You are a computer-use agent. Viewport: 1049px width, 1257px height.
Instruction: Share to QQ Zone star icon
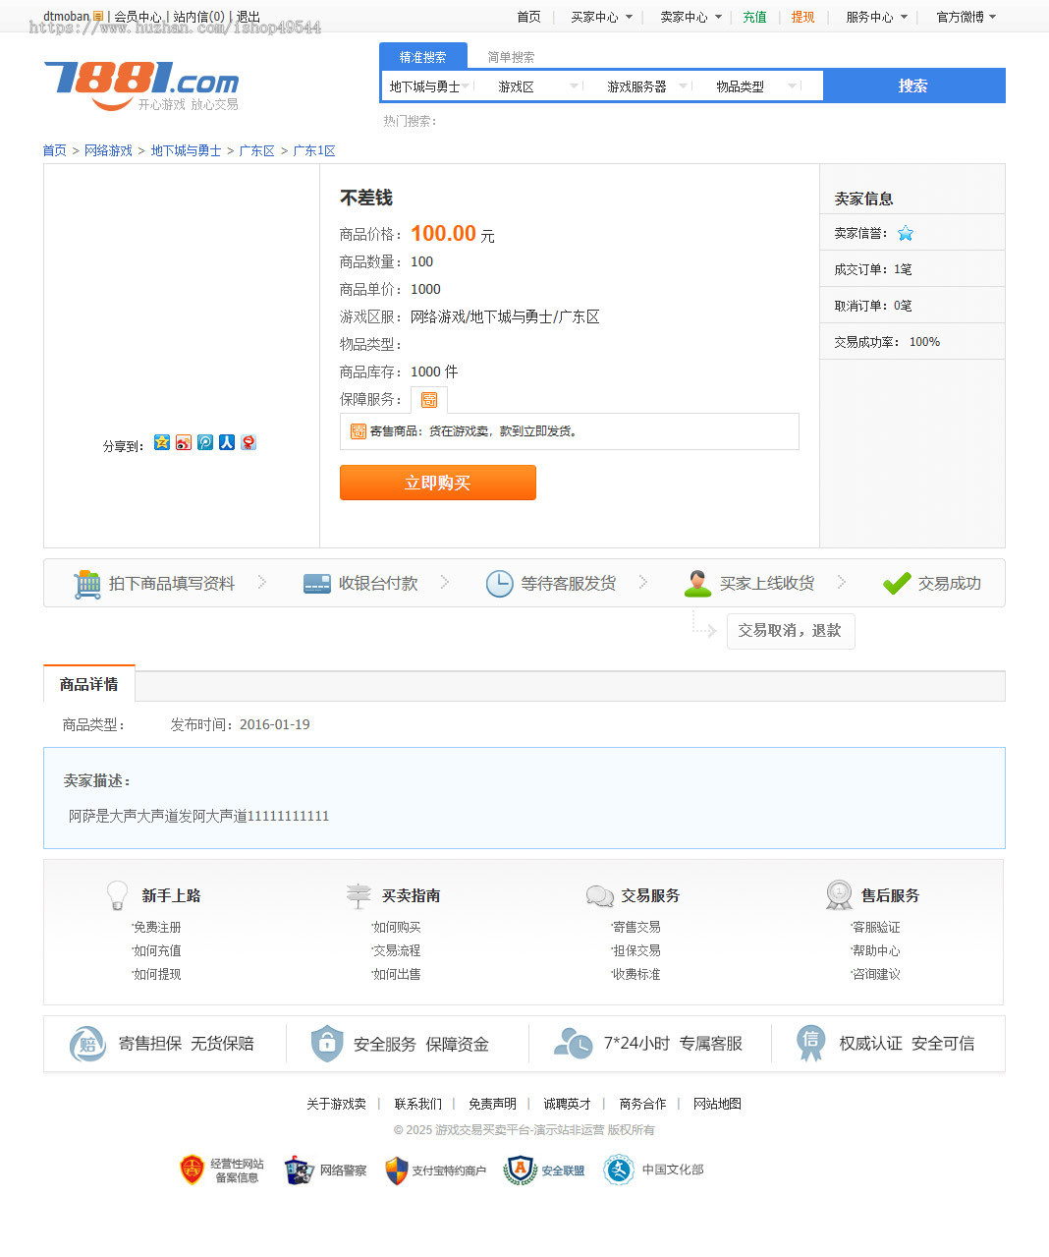(162, 442)
